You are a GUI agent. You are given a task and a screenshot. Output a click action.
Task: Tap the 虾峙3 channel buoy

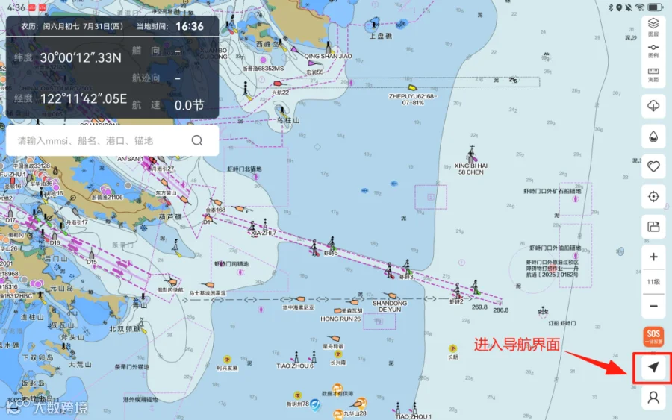click(407, 268)
